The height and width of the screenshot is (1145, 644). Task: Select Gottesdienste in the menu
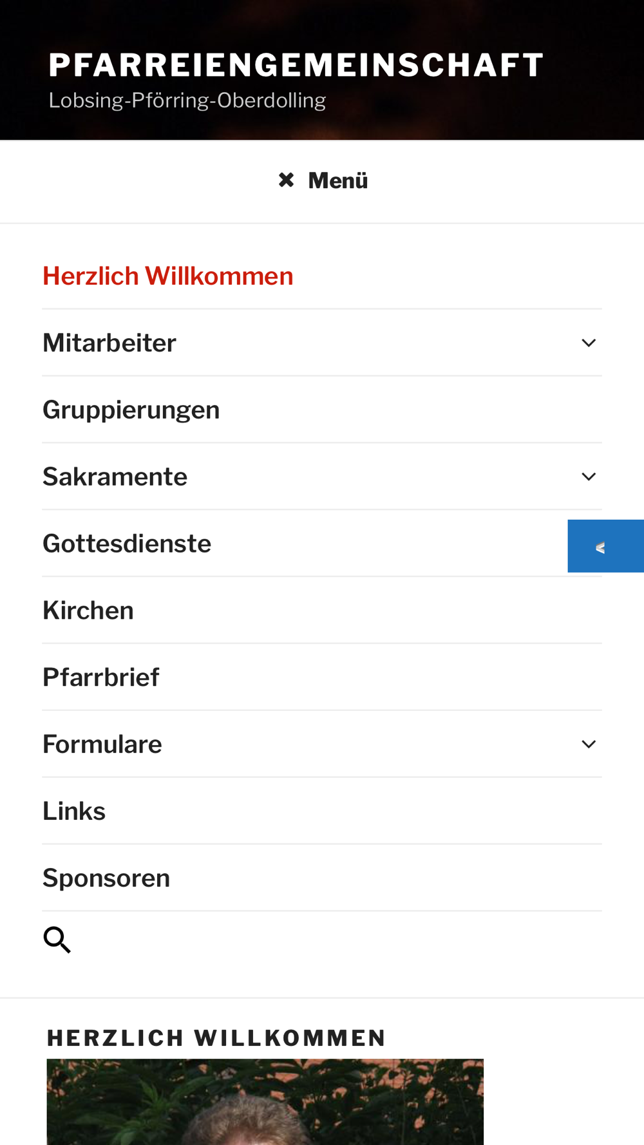[x=127, y=544]
